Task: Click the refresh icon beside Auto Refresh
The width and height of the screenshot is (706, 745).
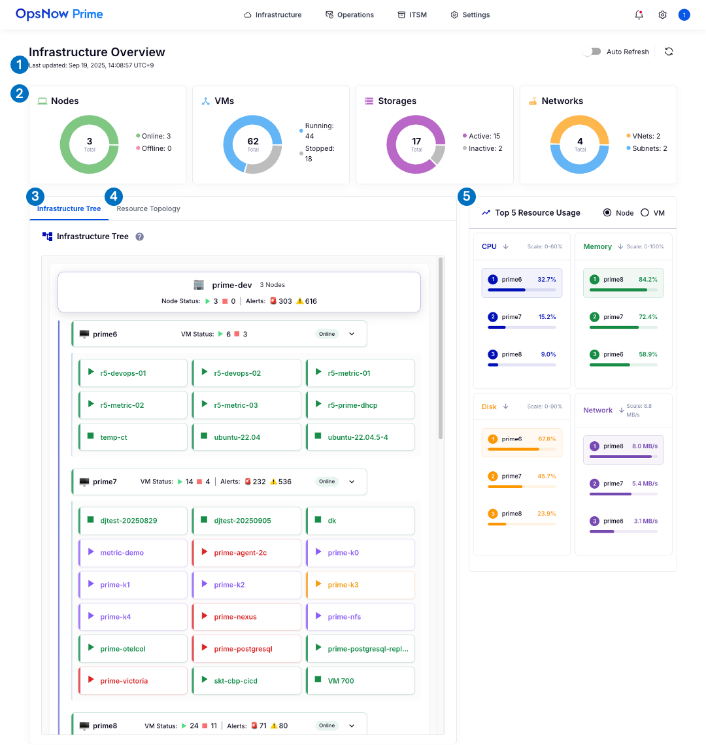Action: point(669,52)
